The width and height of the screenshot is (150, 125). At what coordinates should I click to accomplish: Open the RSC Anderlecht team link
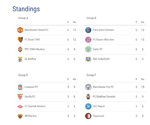pyautogui.click(x=101, y=59)
